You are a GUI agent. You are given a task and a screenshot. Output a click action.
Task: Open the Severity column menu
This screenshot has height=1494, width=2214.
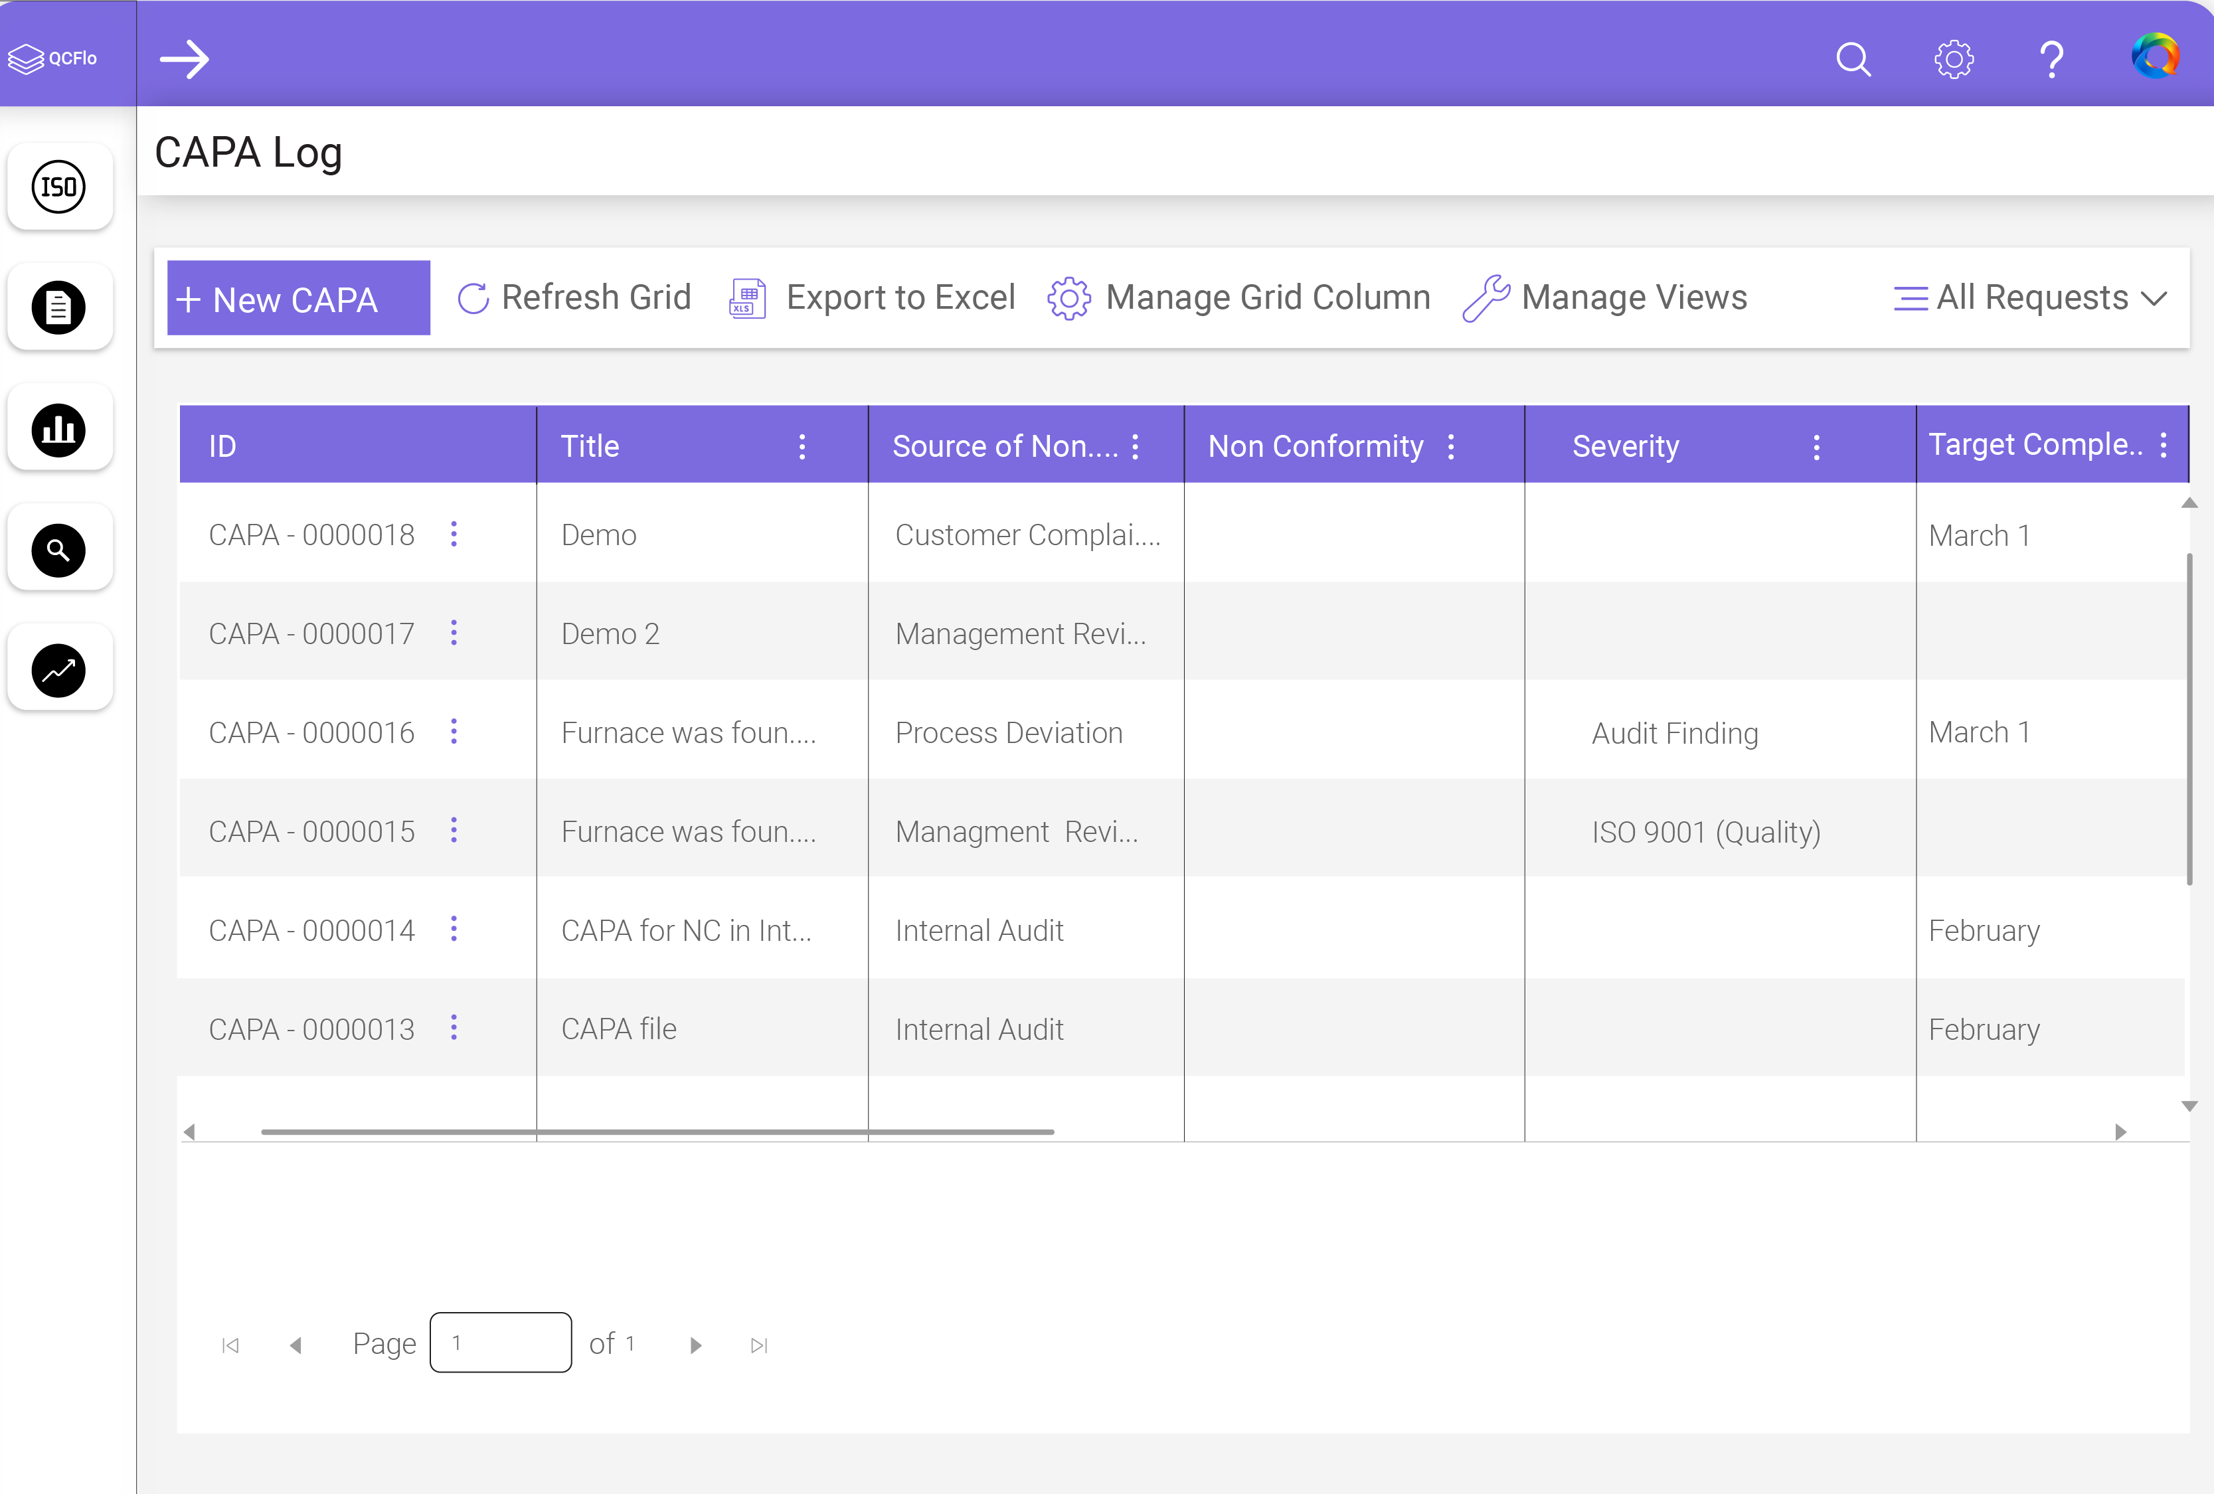click(1817, 447)
